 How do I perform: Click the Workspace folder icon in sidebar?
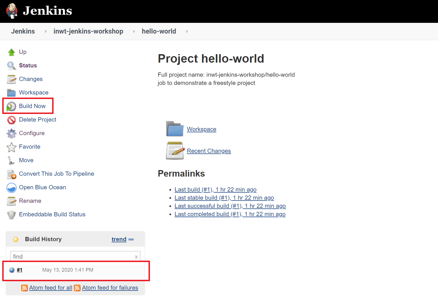[x=12, y=93]
